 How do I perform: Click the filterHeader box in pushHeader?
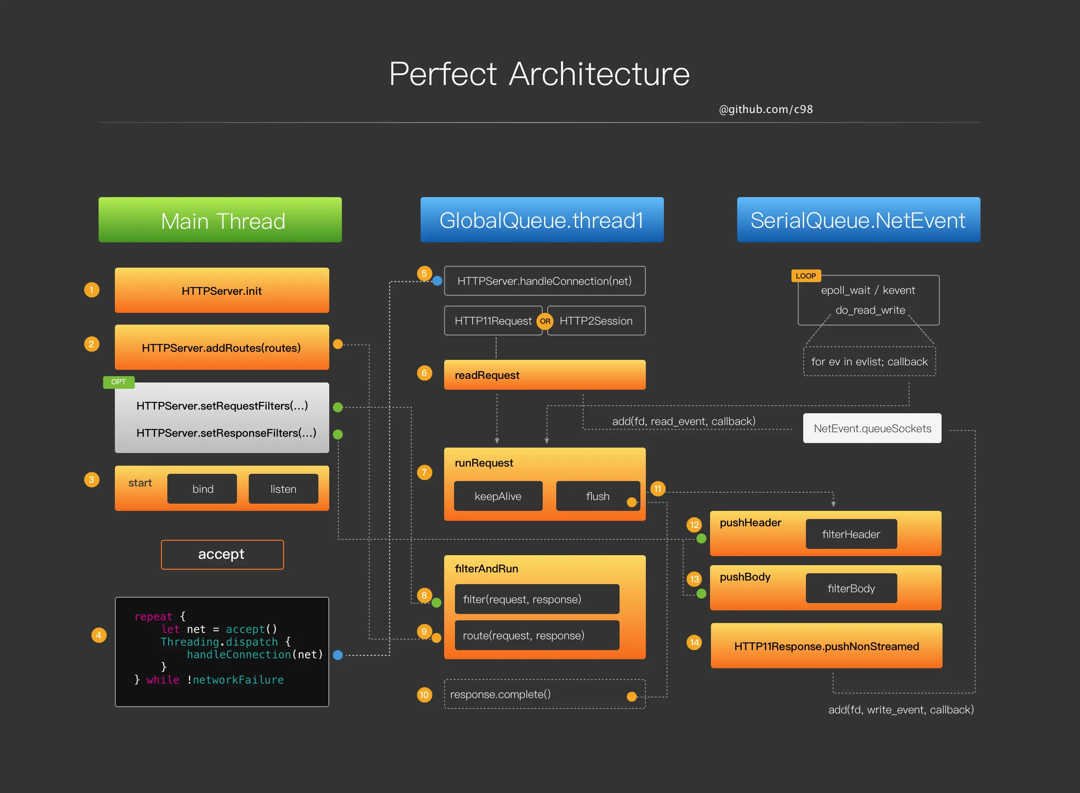click(x=851, y=534)
